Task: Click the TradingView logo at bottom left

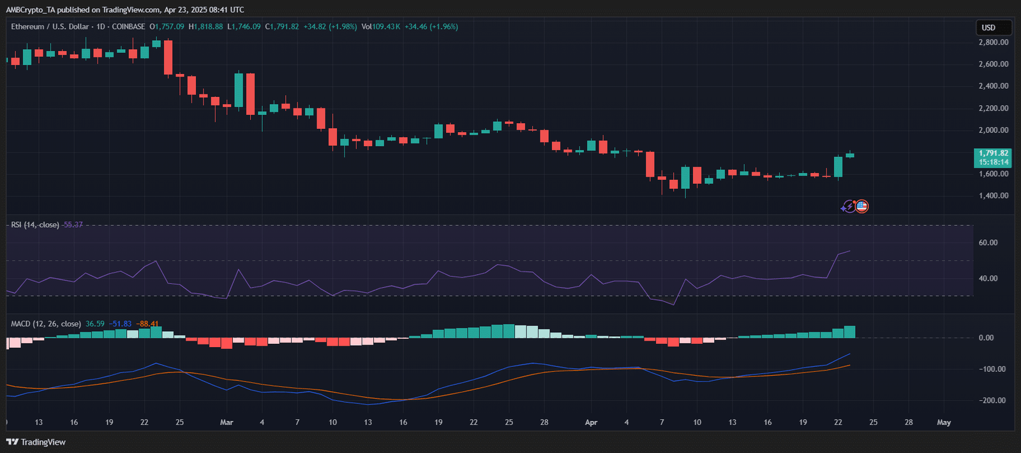Action: 36,442
